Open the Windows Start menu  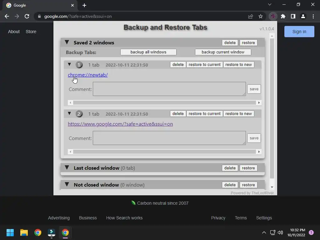(x=10, y=232)
